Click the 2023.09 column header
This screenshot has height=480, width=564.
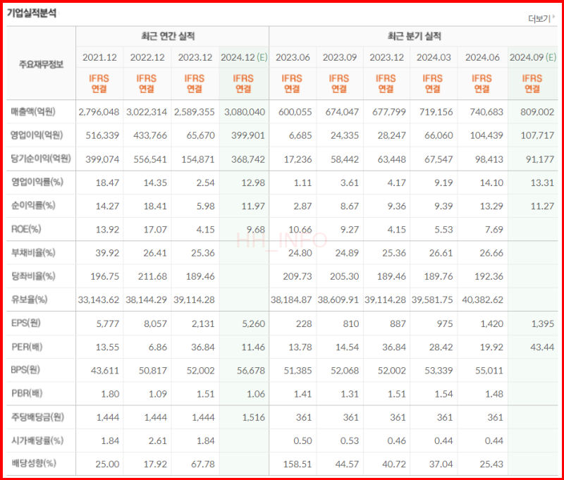tap(340, 58)
